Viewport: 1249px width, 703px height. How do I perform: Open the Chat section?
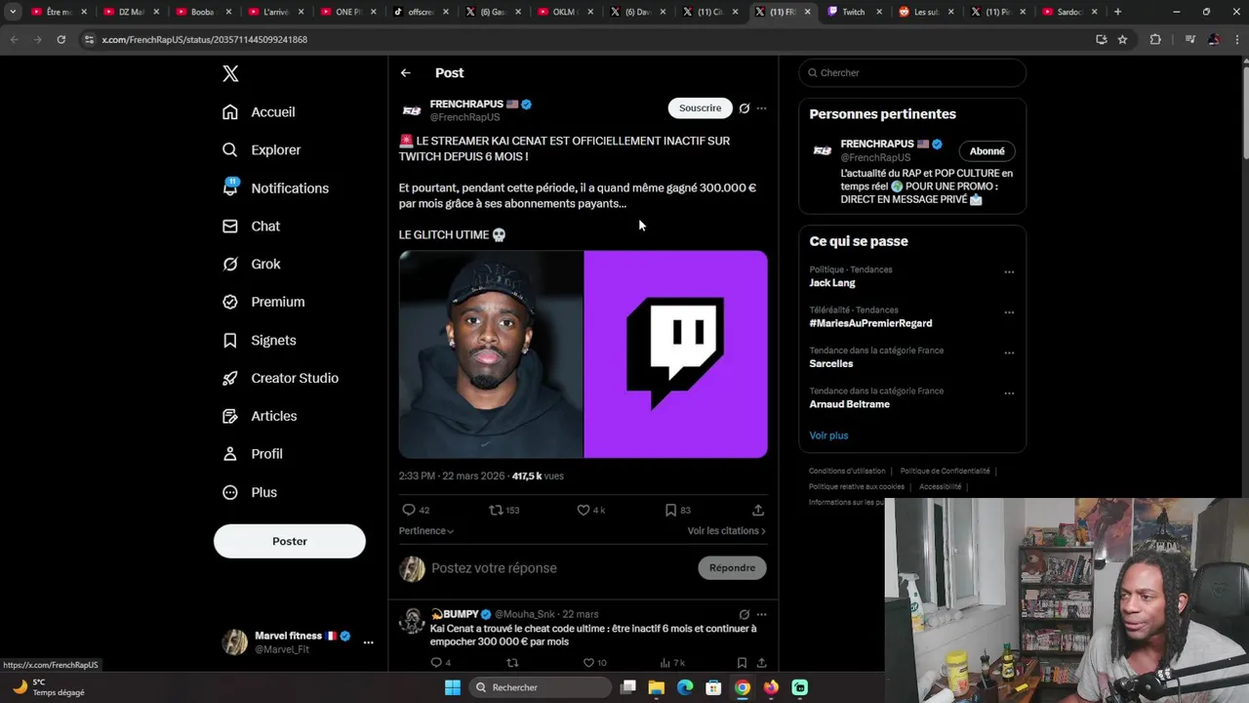[251, 227]
